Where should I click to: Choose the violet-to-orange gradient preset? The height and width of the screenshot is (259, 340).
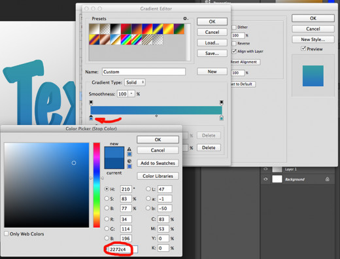tap(137, 29)
